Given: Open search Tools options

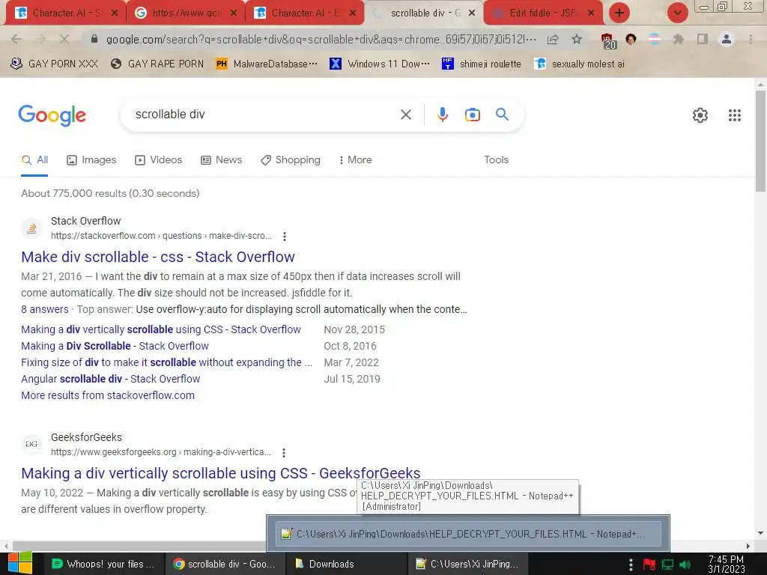Looking at the screenshot, I should [x=496, y=160].
